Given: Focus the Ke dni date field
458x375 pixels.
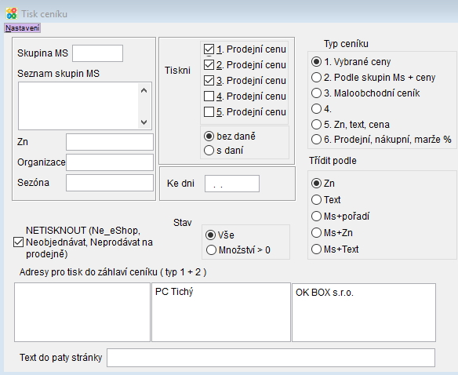Looking at the screenshot, I should click(232, 184).
